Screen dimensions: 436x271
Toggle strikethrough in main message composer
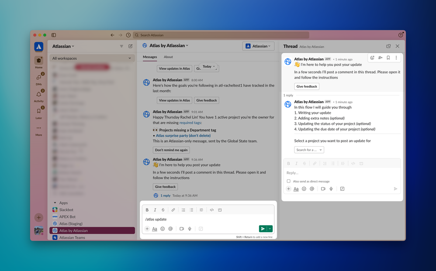pyautogui.click(x=163, y=210)
